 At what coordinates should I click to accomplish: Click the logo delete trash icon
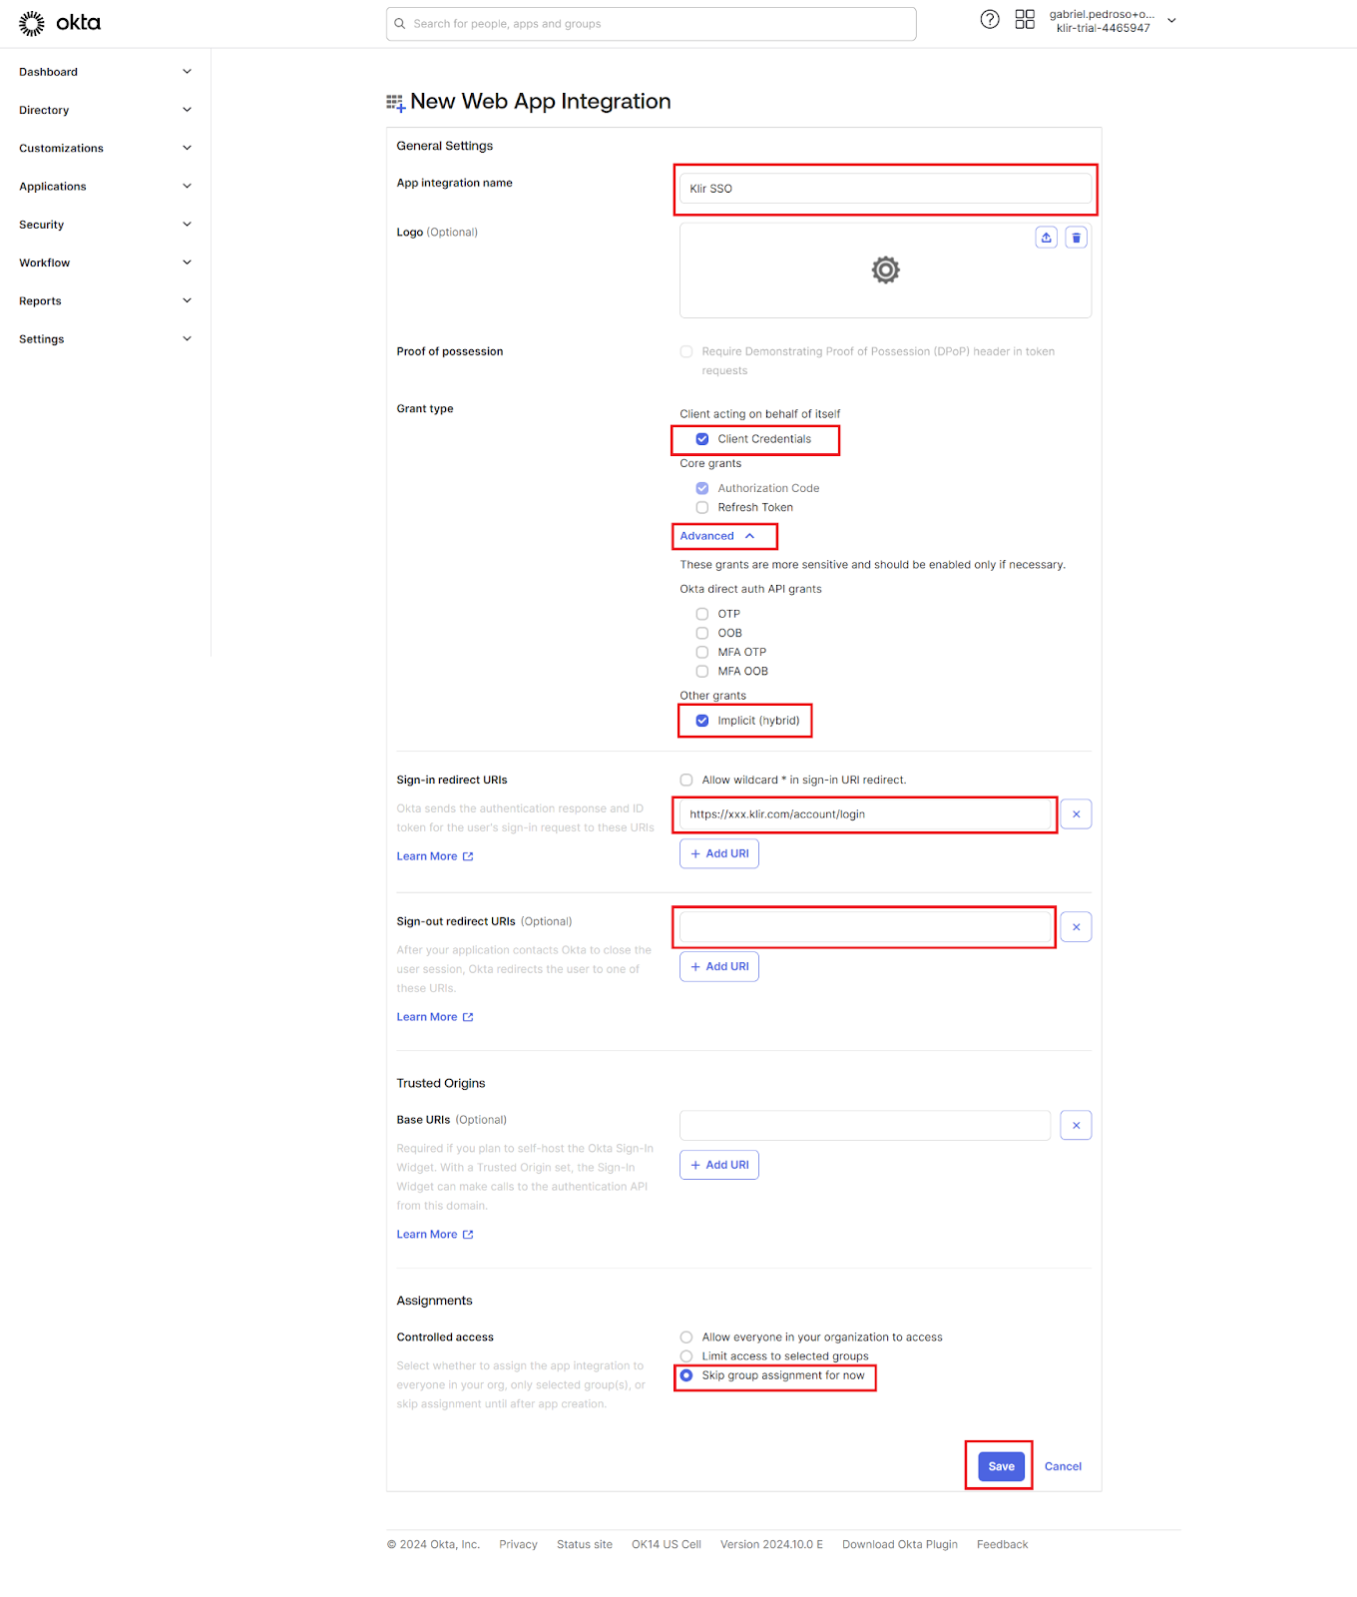1076,238
